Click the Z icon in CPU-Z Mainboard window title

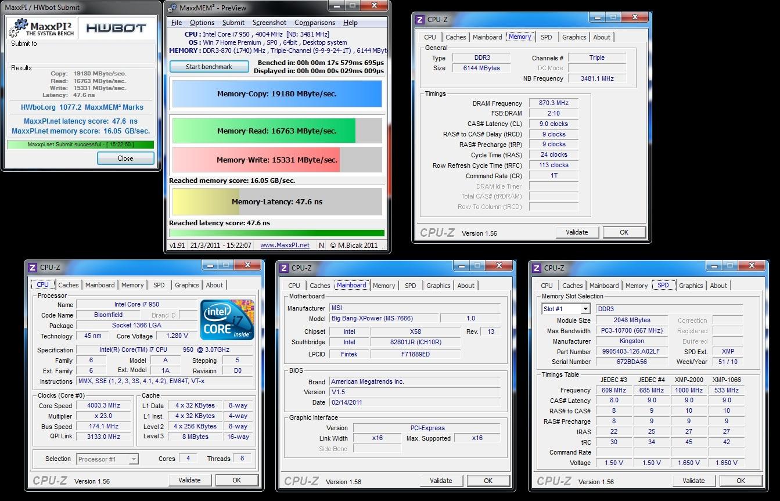coord(284,268)
